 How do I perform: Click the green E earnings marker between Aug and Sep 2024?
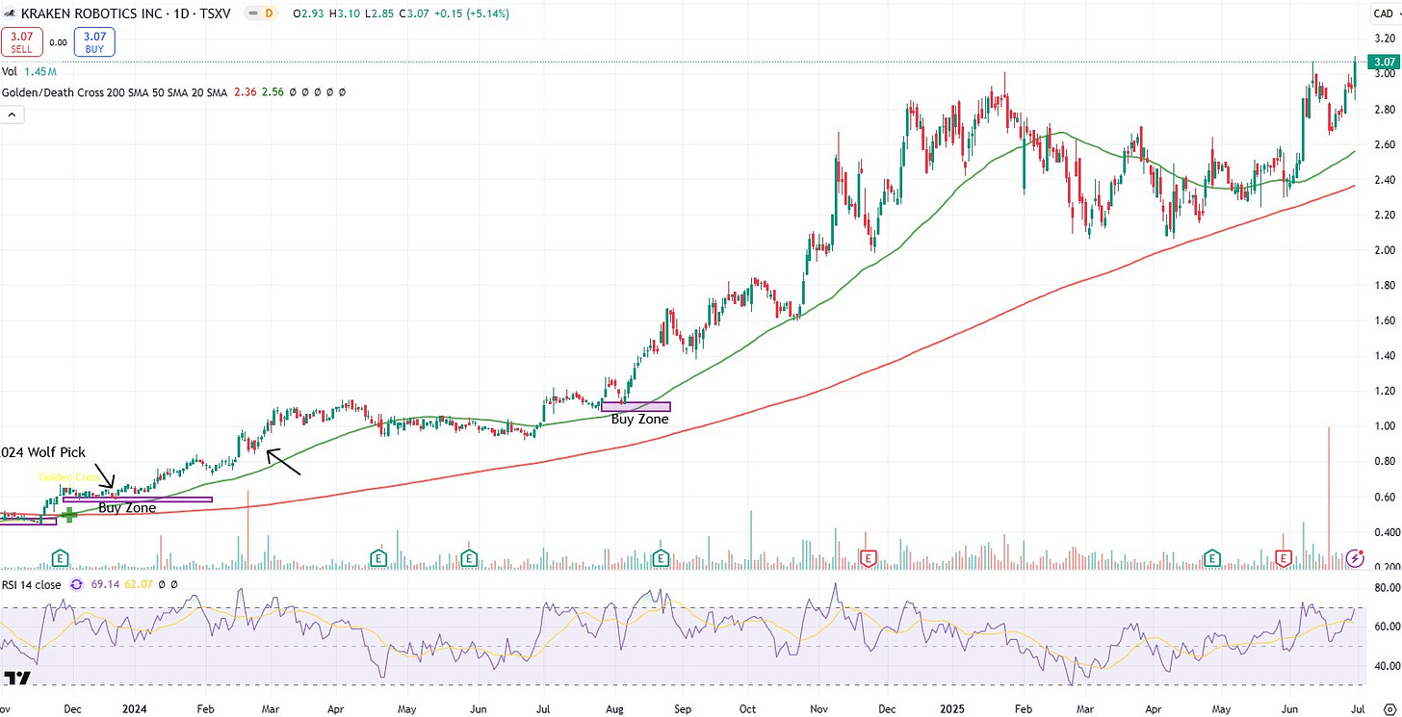661,557
